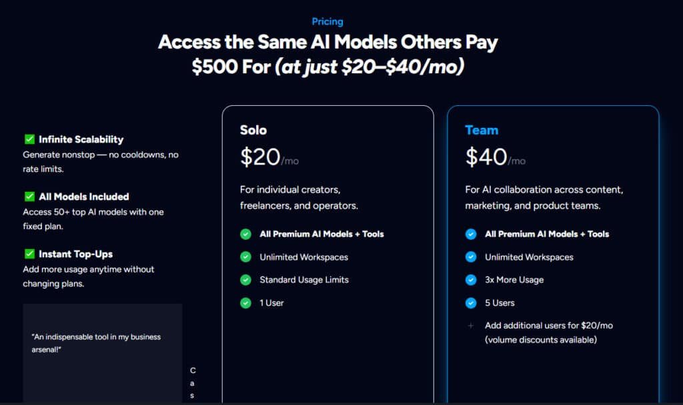The height and width of the screenshot is (405, 683).
Task: Open the Pricing section label
Action: (x=327, y=21)
